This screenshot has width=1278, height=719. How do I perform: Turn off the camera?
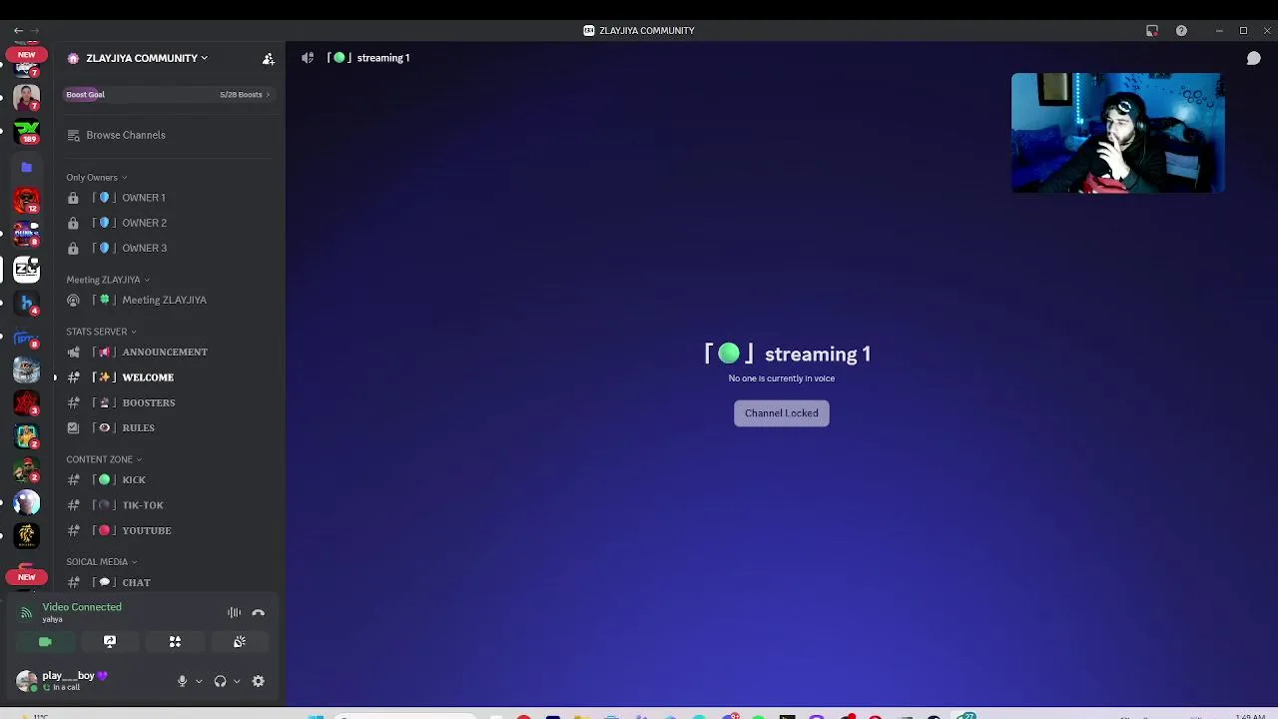[x=45, y=642]
